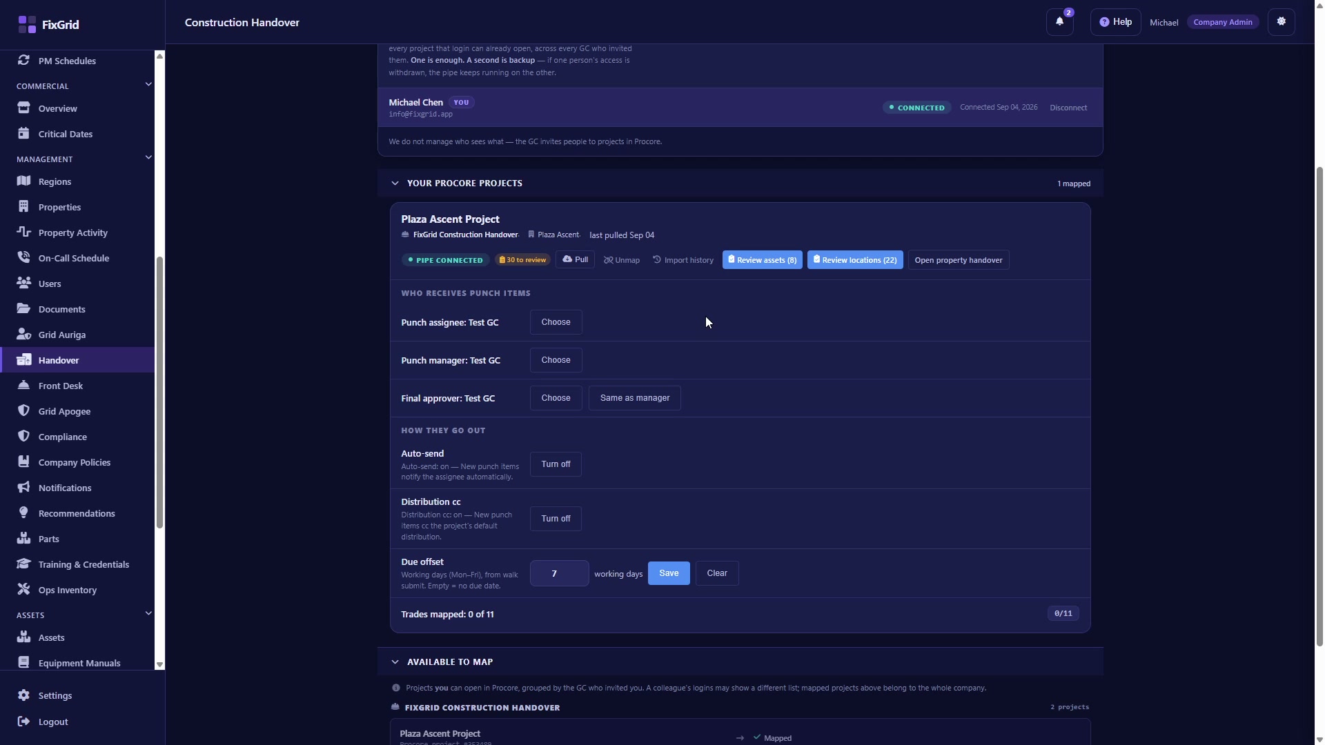Click the Grid Auriga icon

[x=23, y=334]
